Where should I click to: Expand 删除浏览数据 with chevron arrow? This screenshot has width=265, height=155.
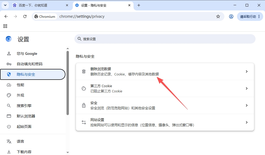click(247, 71)
